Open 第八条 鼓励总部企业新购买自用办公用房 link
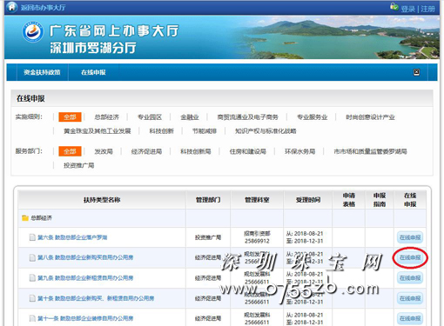Viewport: 444px width, 326px height. 85,257
